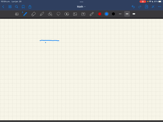Open the share and export menu

click(x=30, y=7)
